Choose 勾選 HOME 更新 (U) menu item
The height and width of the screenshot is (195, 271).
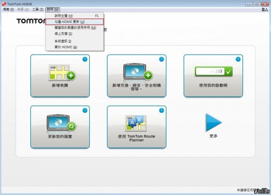[75, 22]
